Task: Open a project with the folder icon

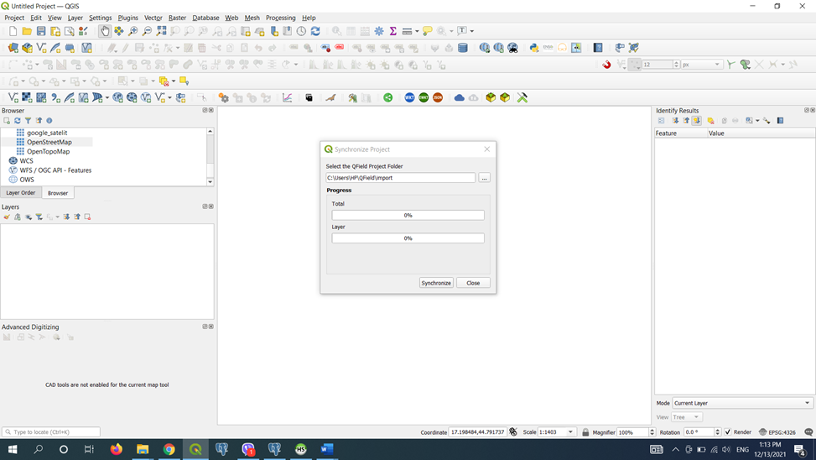Action: pyautogui.click(x=27, y=31)
